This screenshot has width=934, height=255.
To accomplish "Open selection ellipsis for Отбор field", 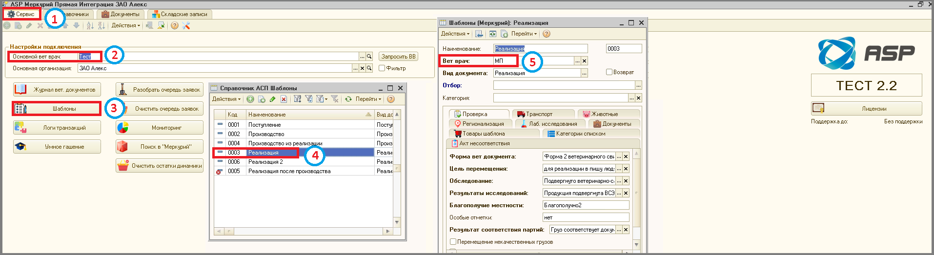I will click(x=638, y=85).
